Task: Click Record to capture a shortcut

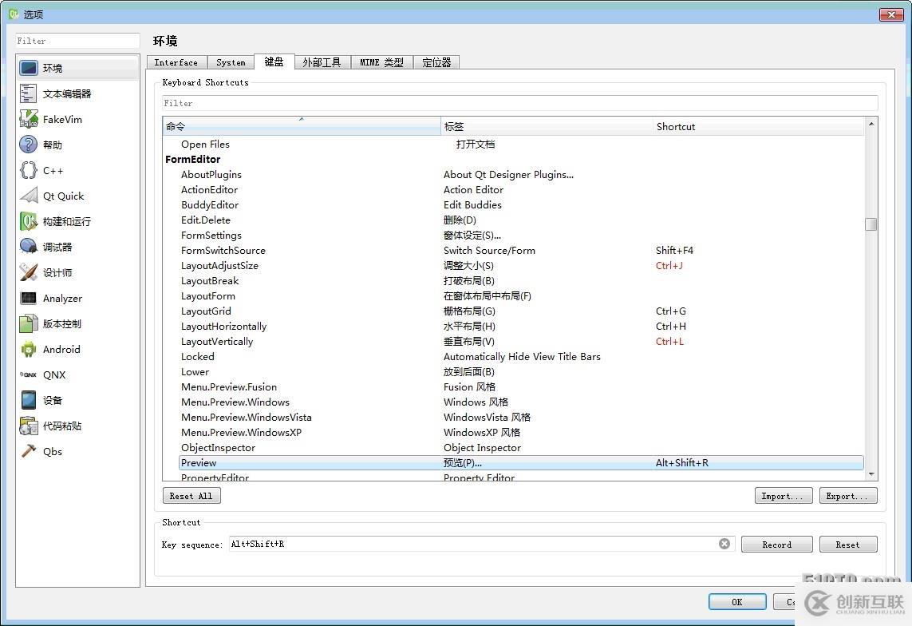Action: [x=776, y=544]
